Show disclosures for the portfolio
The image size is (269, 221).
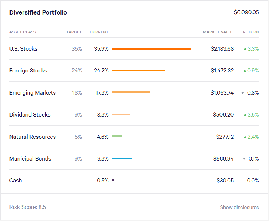(239, 207)
